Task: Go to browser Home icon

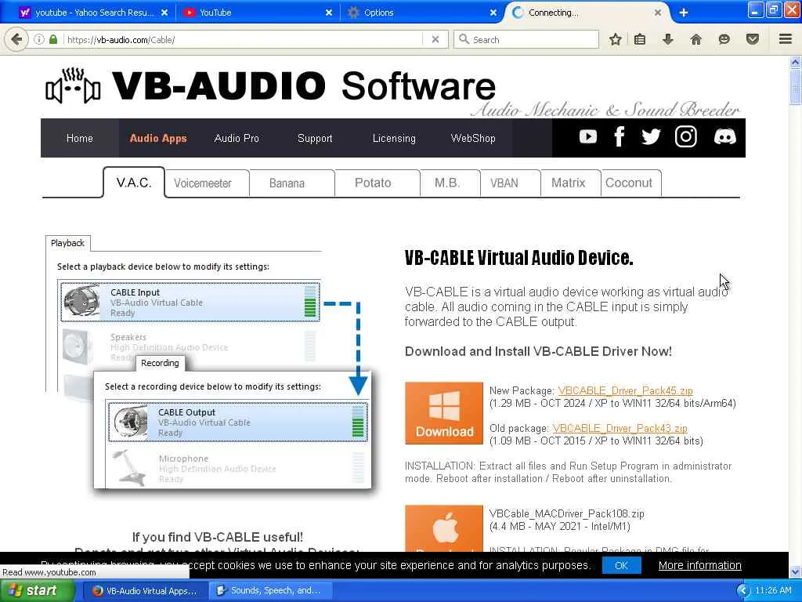Action: click(695, 39)
